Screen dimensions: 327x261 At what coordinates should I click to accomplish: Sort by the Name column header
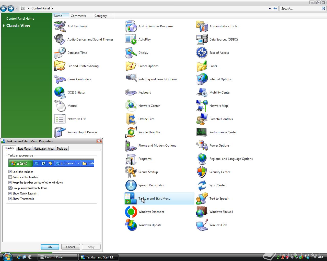pos(61,16)
